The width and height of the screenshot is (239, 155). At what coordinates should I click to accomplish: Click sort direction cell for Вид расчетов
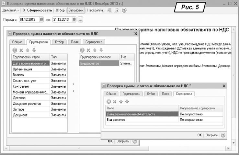200,120
